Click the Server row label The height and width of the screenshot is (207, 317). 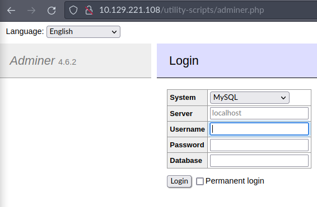tap(181, 114)
